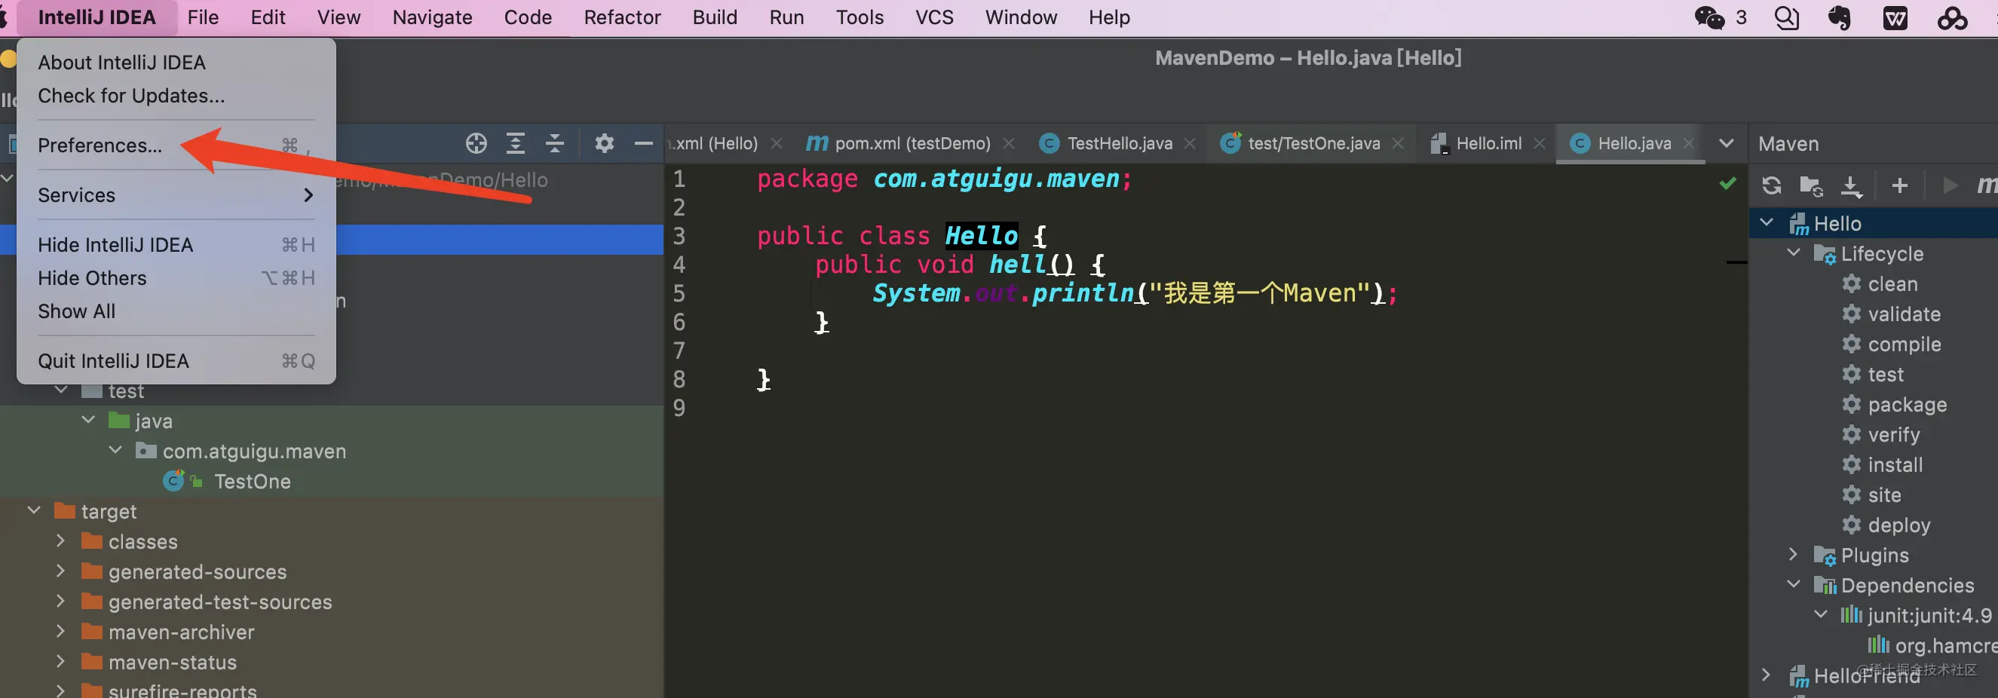Choose Hide Others menu entry

[176, 277]
